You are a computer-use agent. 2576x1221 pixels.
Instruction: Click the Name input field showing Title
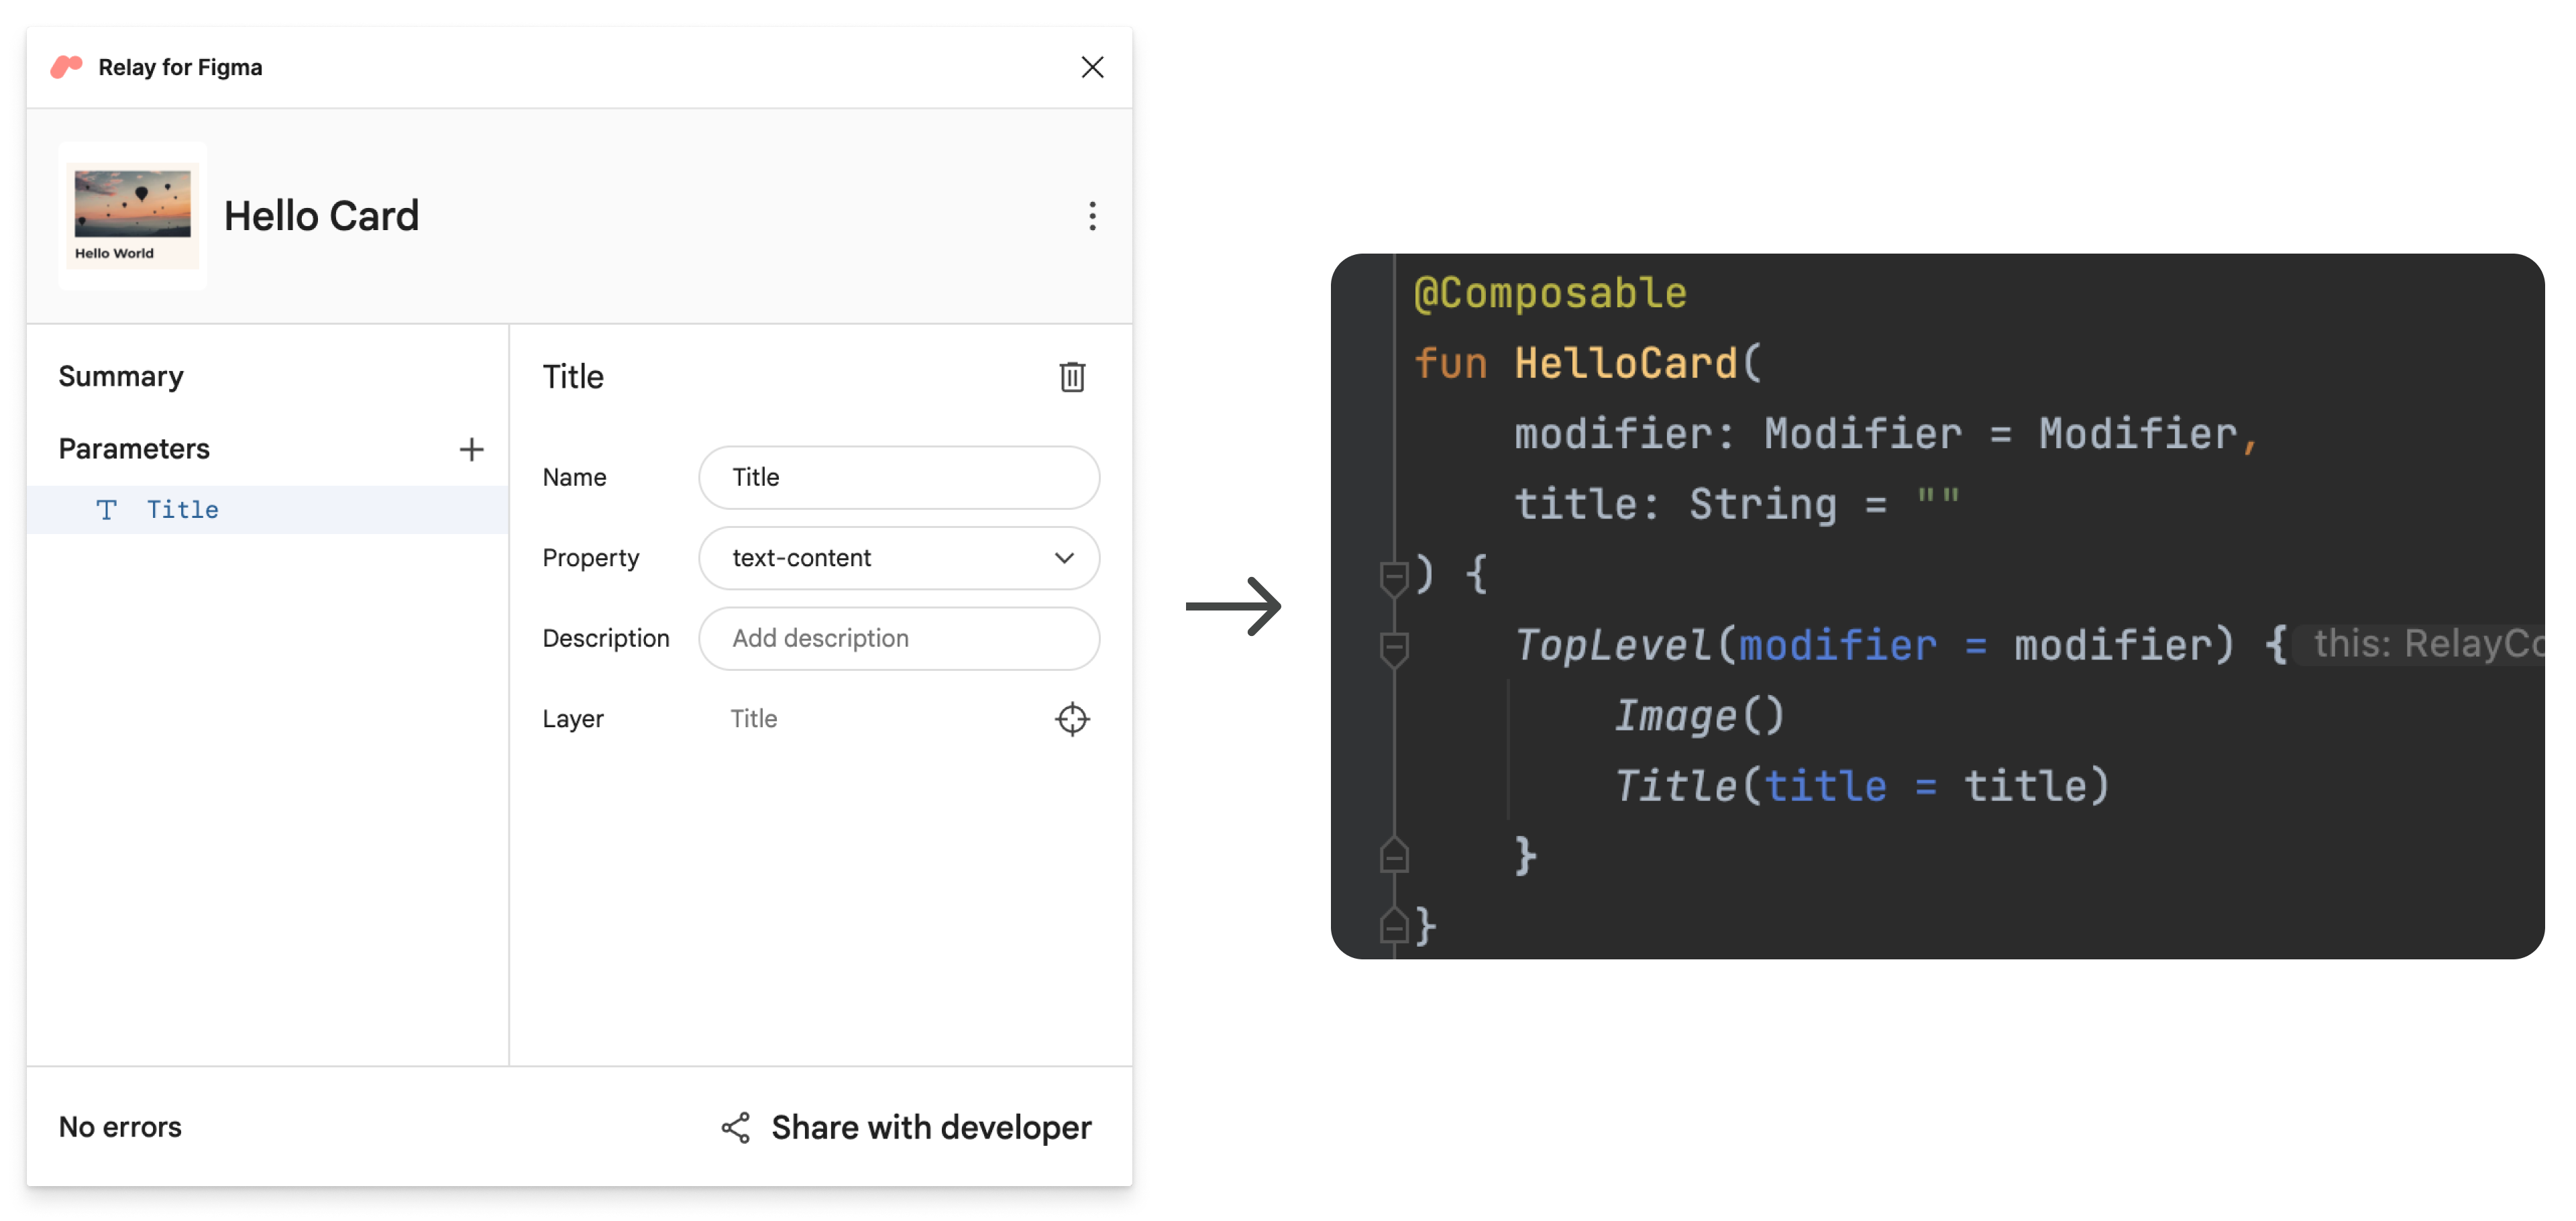click(x=900, y=476)
